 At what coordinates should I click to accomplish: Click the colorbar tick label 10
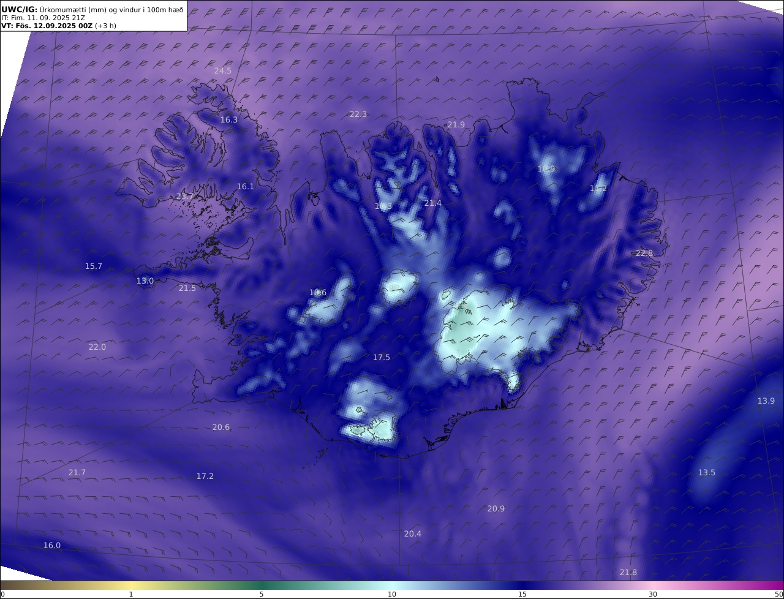(x=392, y=594)
